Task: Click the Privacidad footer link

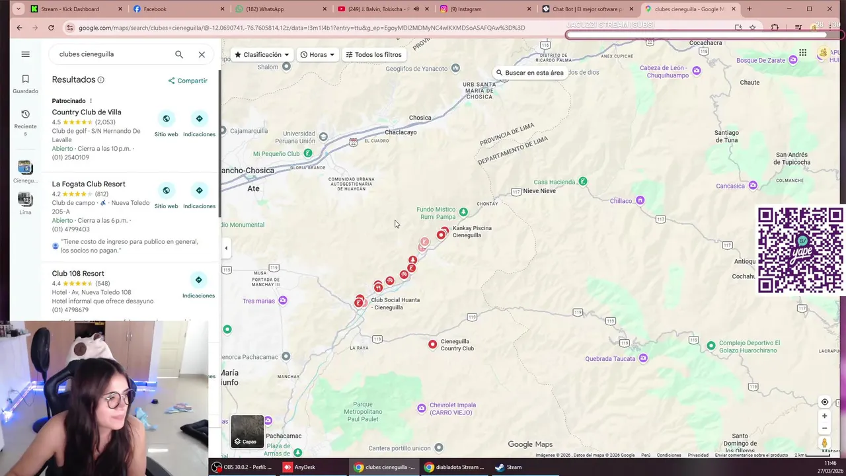Action: point(698,455)
